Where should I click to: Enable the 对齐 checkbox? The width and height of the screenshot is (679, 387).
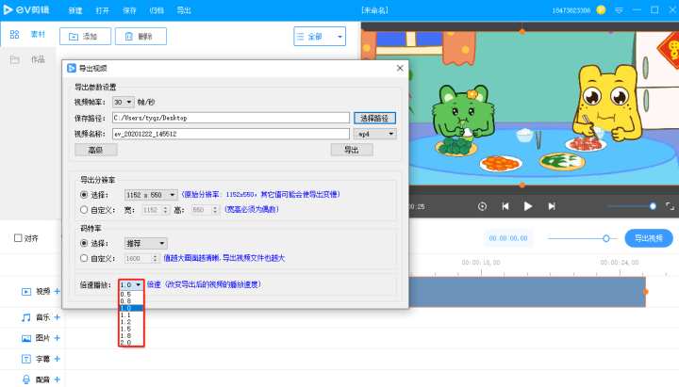click(x=18, y=238)
